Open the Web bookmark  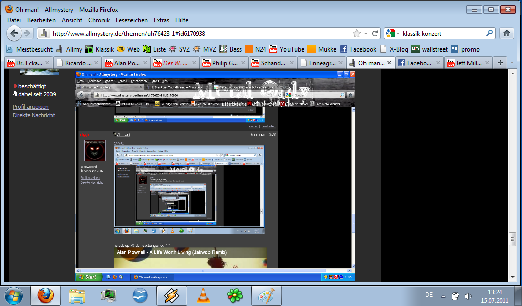128,49
